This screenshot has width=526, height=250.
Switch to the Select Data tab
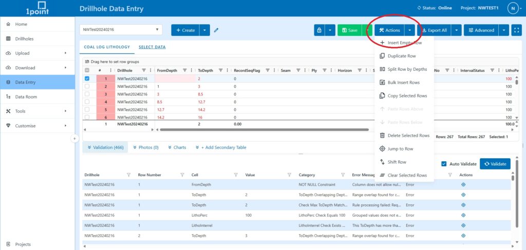152,47
